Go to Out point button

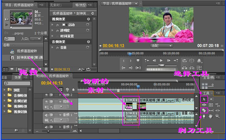point(131,67)
